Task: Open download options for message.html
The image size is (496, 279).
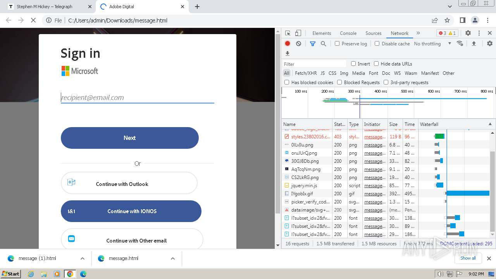Action: 172,258
